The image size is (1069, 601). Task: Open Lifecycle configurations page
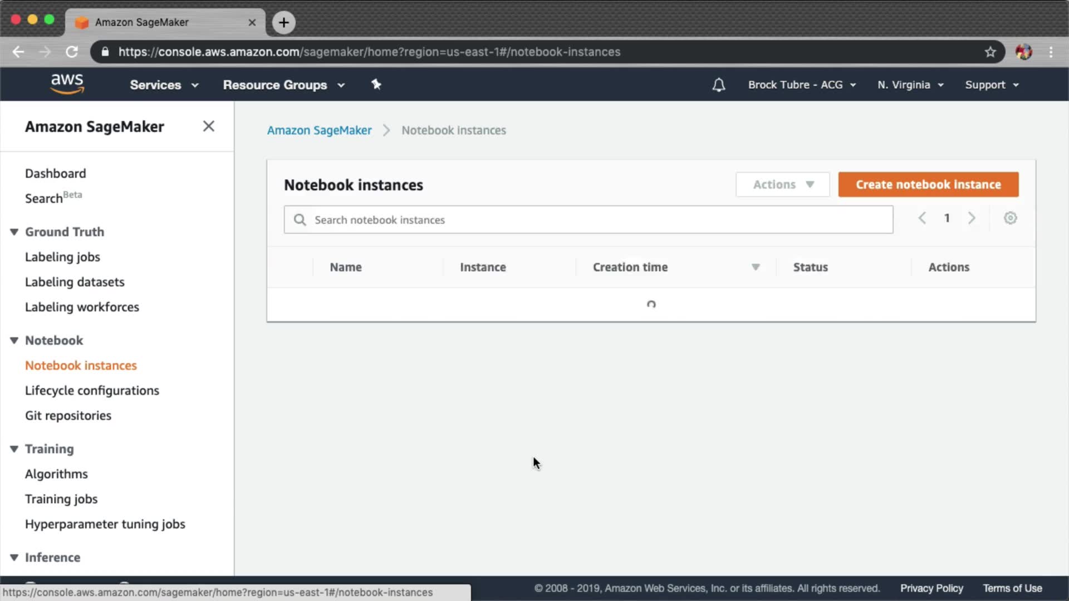tap(92, 391)
